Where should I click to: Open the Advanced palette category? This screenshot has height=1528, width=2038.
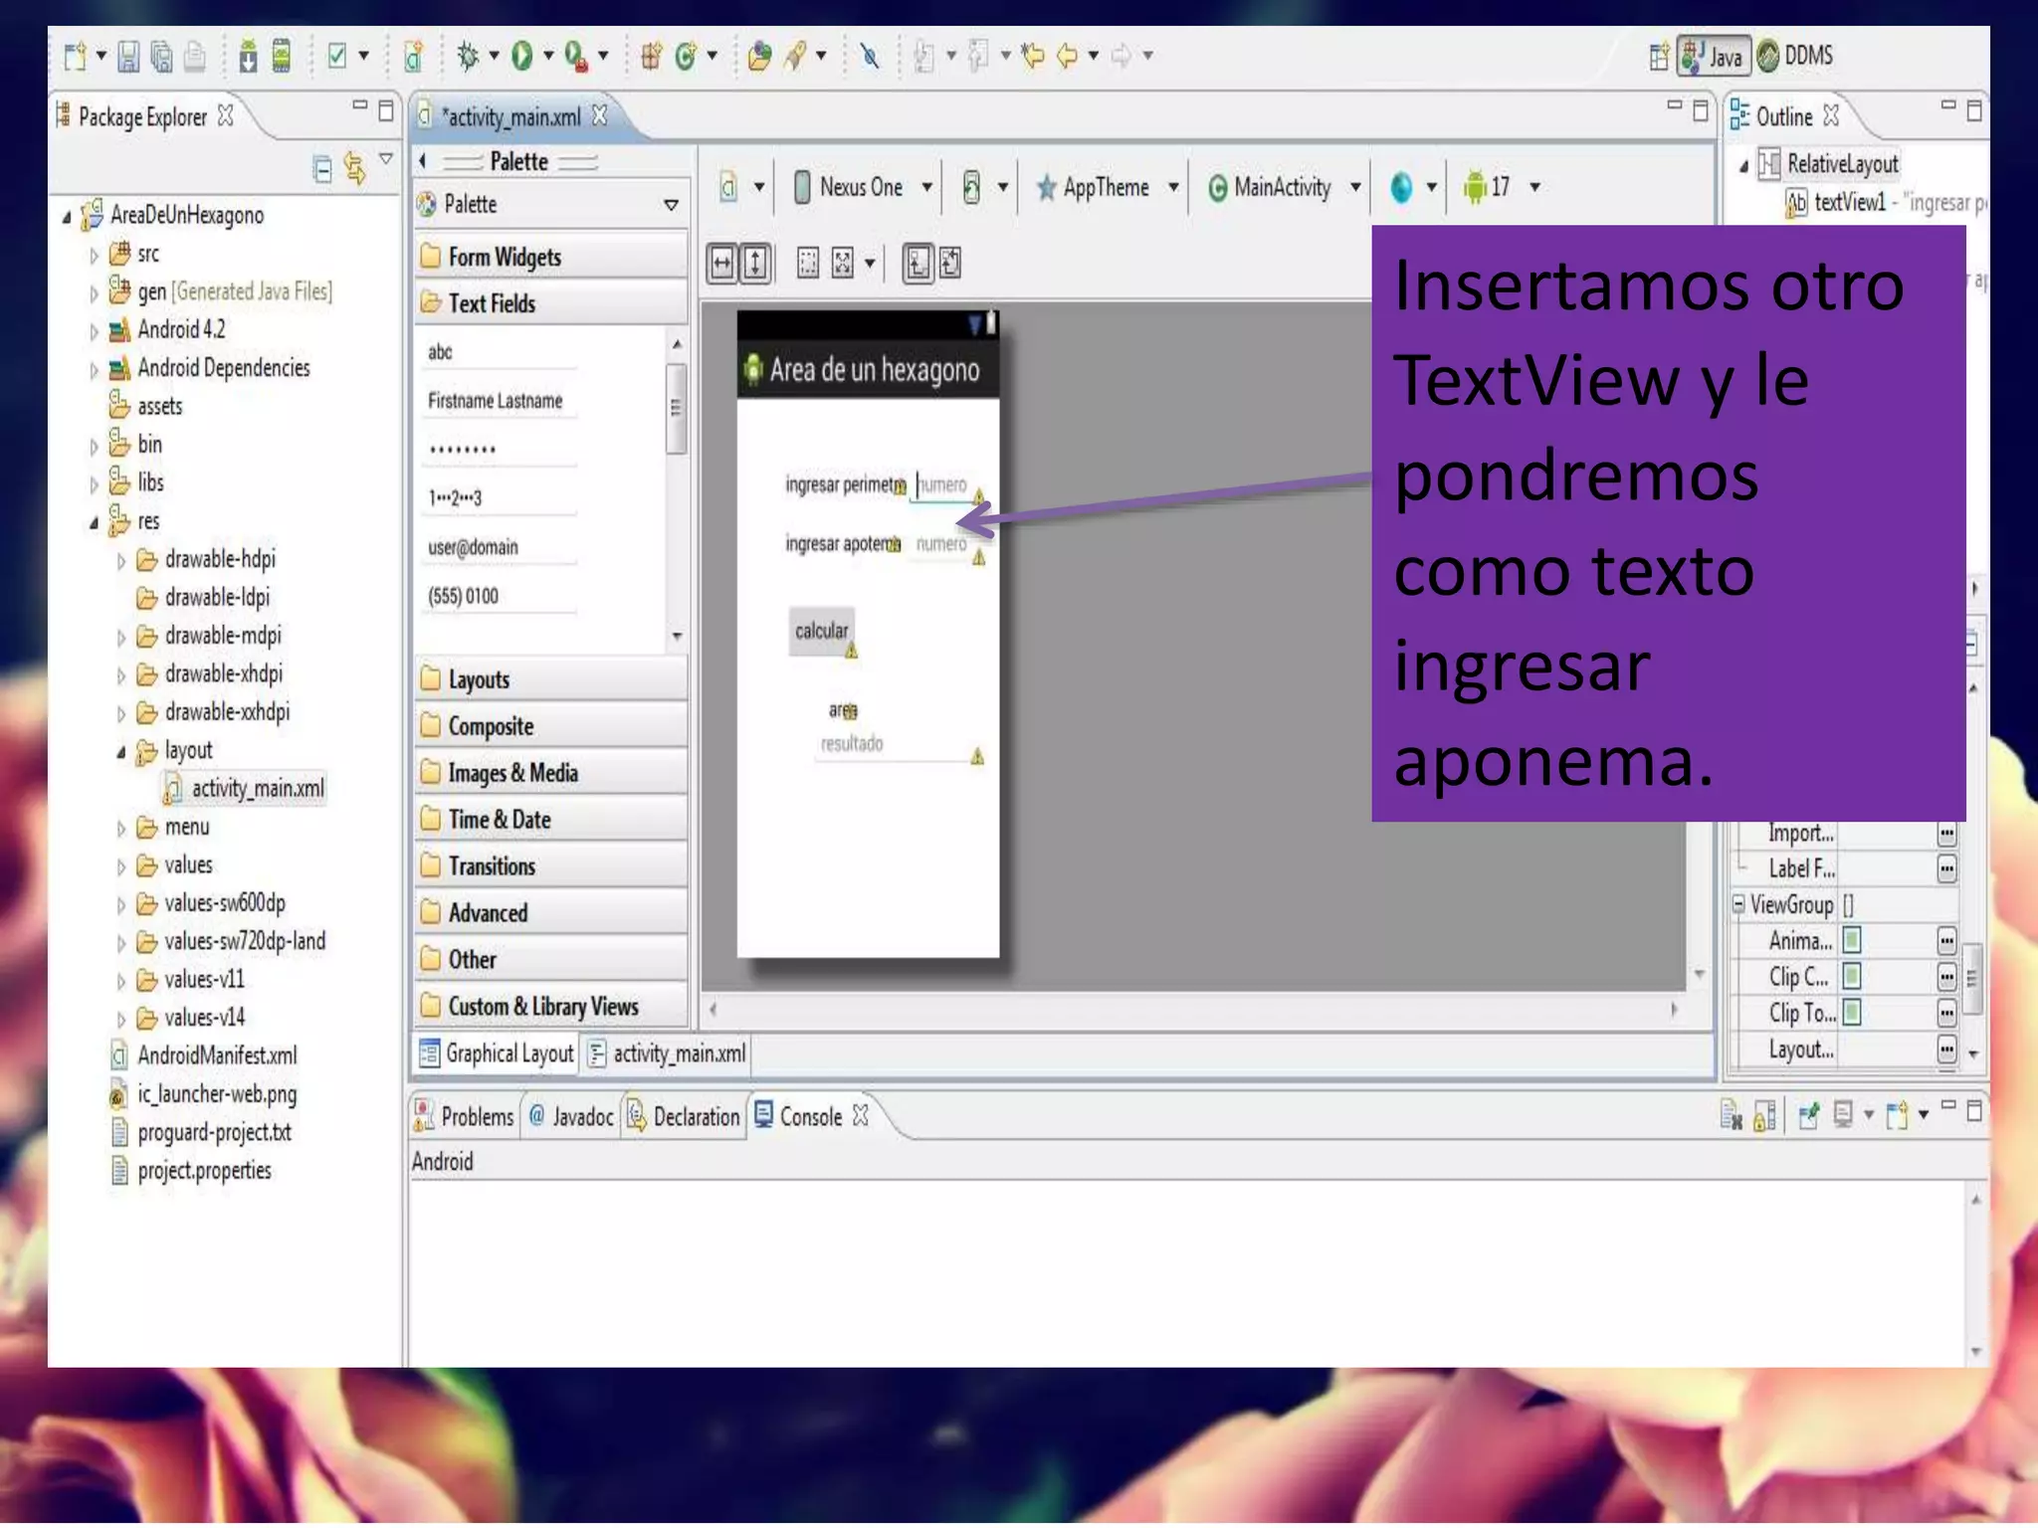pos(550,913)
